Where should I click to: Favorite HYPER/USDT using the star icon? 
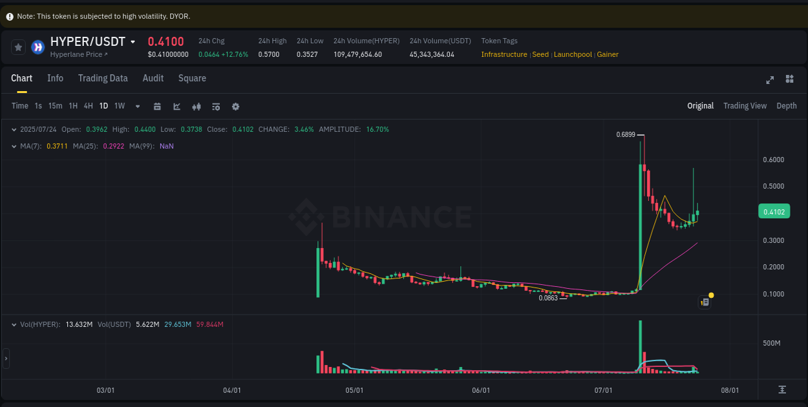(18, 47)
